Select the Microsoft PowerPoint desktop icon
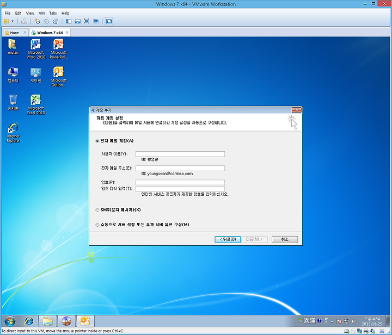 (x=58, y=49)
